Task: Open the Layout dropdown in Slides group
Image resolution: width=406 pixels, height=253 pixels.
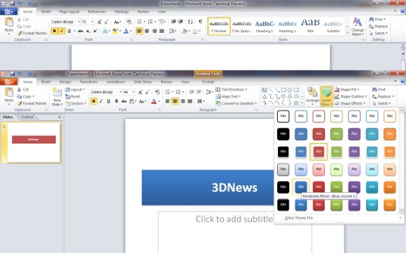Action: [x=75, y=89]
